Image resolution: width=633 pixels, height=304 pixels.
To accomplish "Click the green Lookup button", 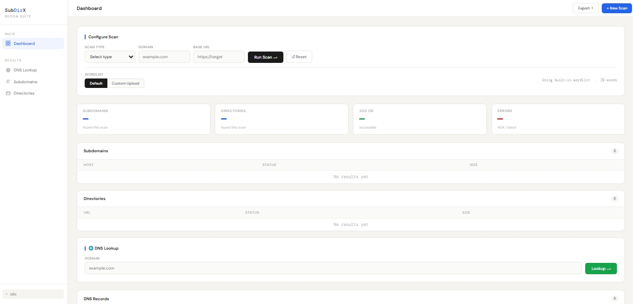I will coord(601,268).
